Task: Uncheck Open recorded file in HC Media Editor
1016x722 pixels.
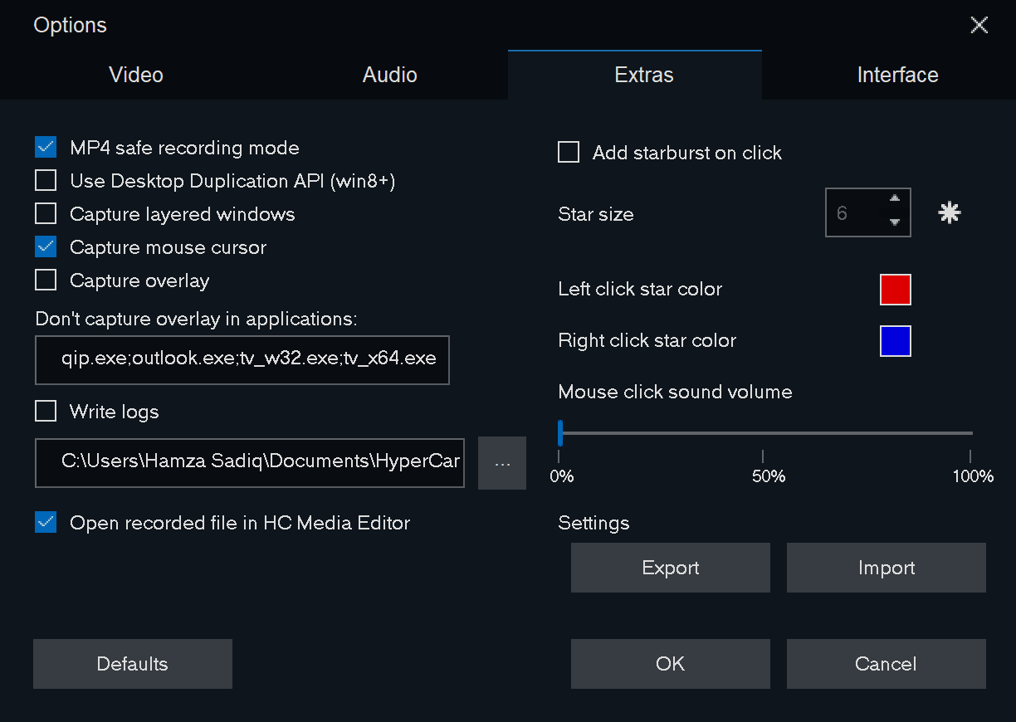Action: pos(46,523)
